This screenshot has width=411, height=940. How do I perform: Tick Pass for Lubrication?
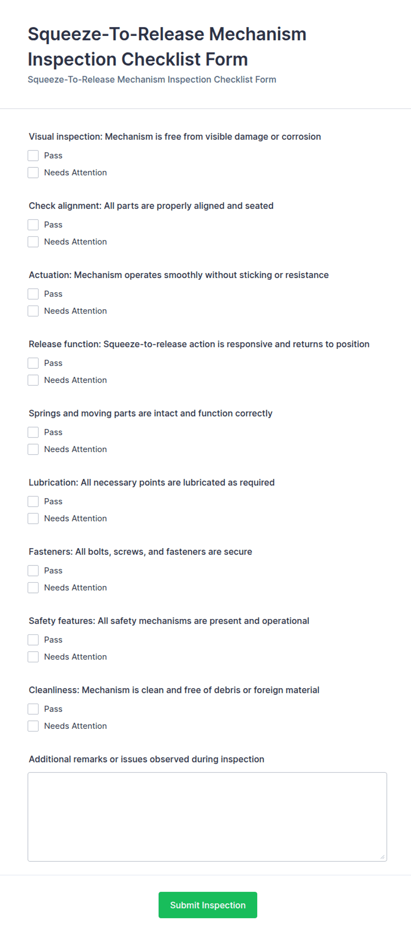point(33,501)
